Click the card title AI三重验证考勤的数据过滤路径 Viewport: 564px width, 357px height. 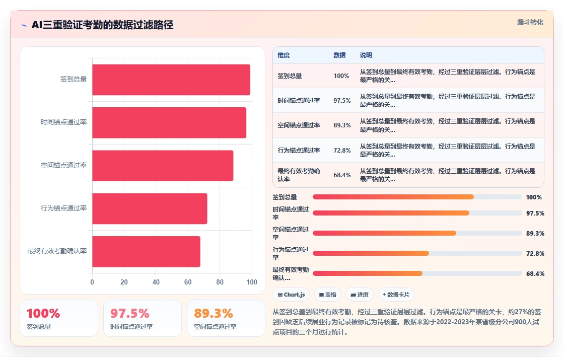(x=103, y=25)
